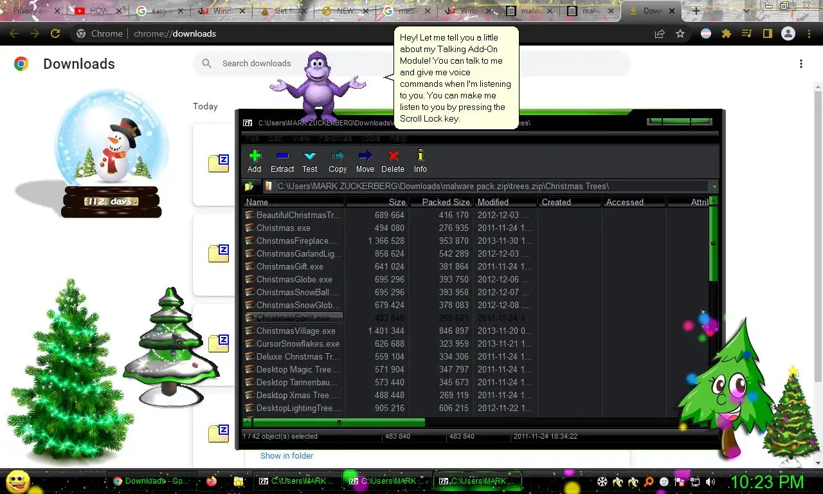Open the File menu in 7-Zip

click(252, 138)
